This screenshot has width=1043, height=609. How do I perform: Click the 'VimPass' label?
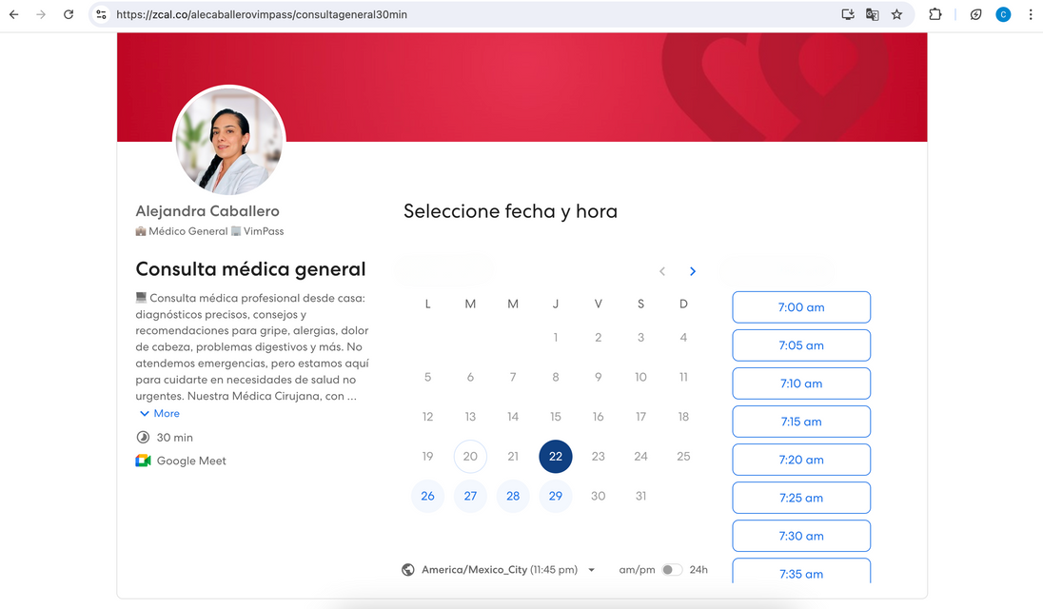coord(264,231)
